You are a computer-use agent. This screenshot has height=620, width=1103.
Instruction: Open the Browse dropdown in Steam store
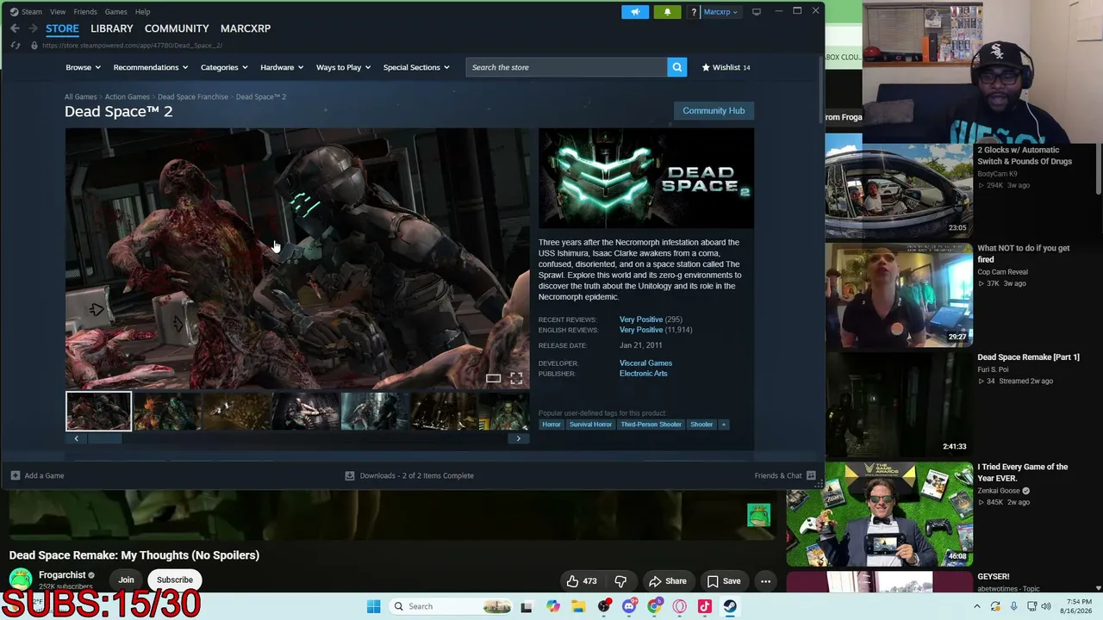click(x=83, y=67)
